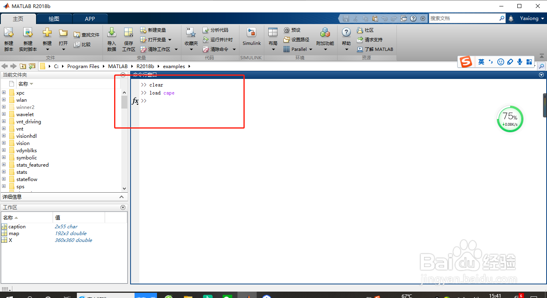Click Program Files in the address path
The height and width of the screenshot is (298, 547).
click(x=83, y=66)
